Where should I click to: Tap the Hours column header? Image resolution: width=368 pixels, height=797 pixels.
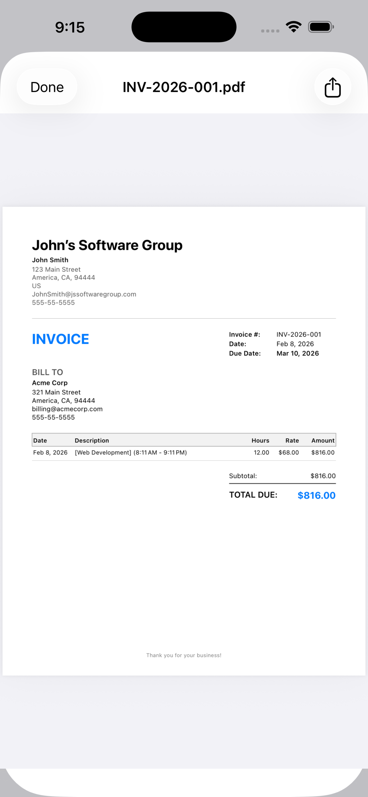(260, 440)
